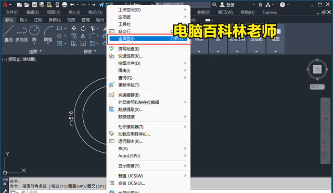
Task: Click the command line customize wrench
Action: (x=5, y=191)
